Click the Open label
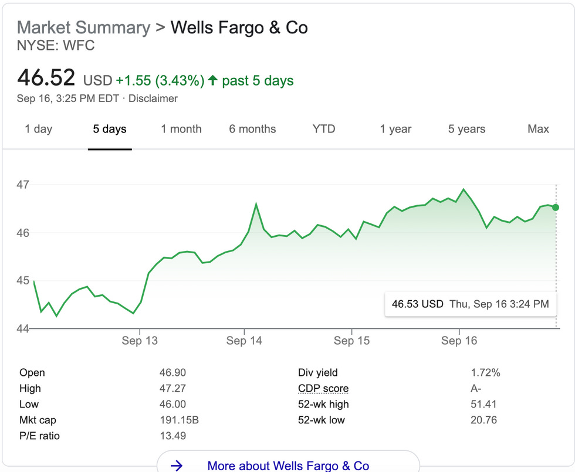Image resolution: width=575 pixels, height=472 pixels. [x=32, y=373]
